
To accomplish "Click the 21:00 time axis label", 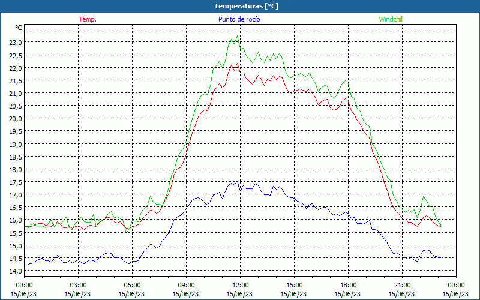I will [x=402, y=286].
